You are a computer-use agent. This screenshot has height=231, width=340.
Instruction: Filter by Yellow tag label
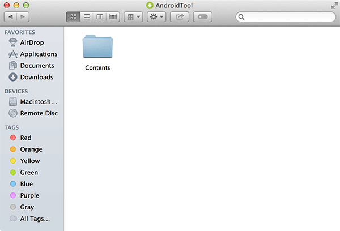(x=30, y=161)
